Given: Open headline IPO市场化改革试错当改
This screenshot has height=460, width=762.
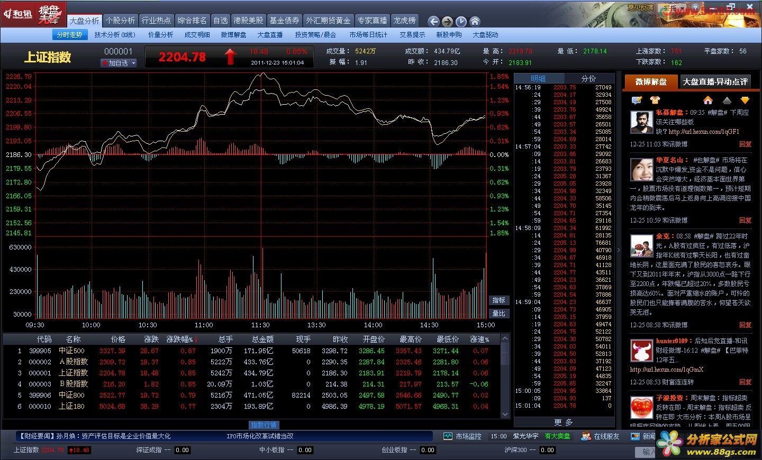Looking at the screenshot, I should 260,436.
